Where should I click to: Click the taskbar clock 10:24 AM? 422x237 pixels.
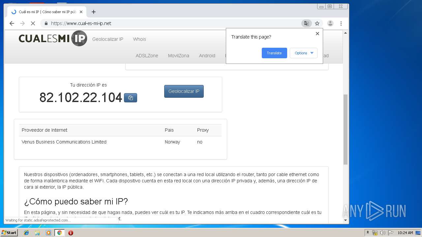405,233
